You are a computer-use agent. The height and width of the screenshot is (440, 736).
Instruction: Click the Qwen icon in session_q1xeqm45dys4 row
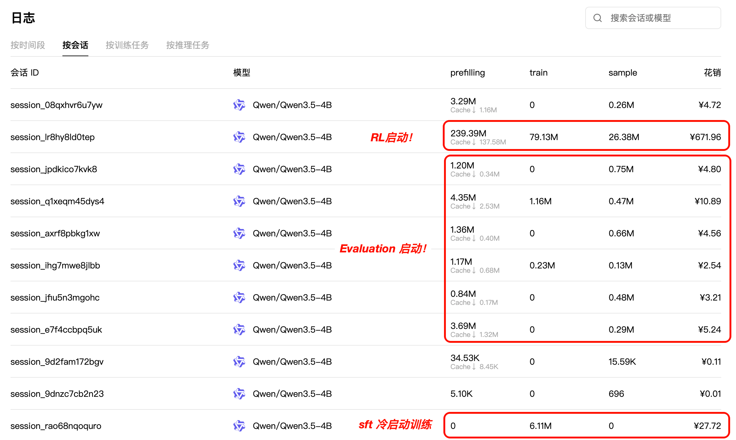pos(239,201)
